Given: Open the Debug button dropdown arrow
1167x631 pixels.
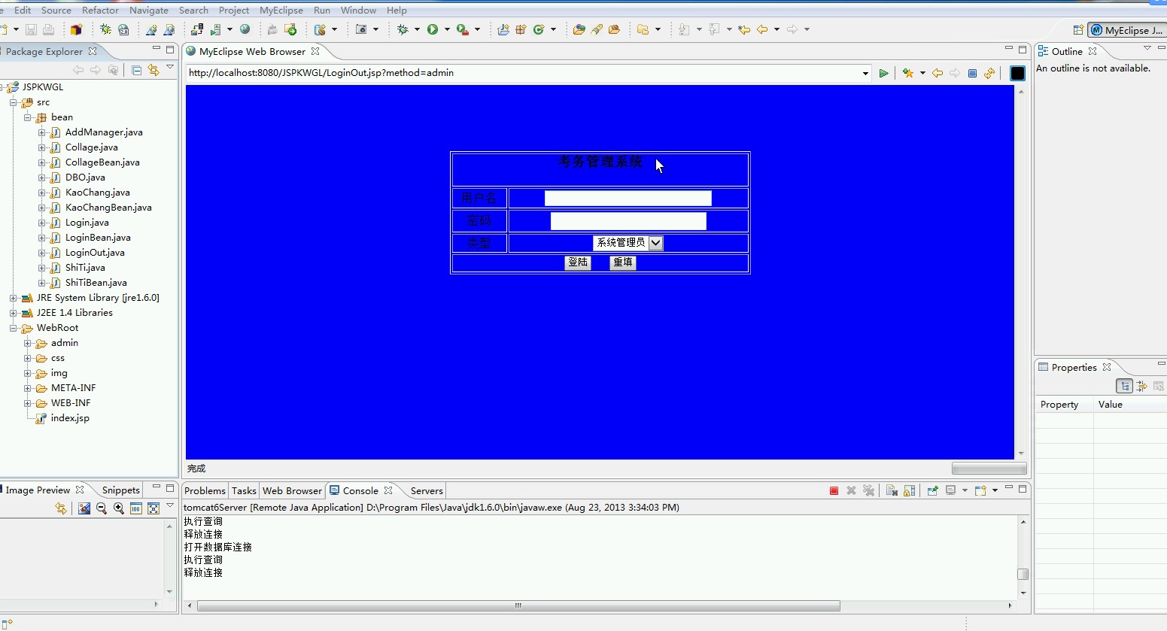Looking at the screenshot, I should (x=417, y=29).
